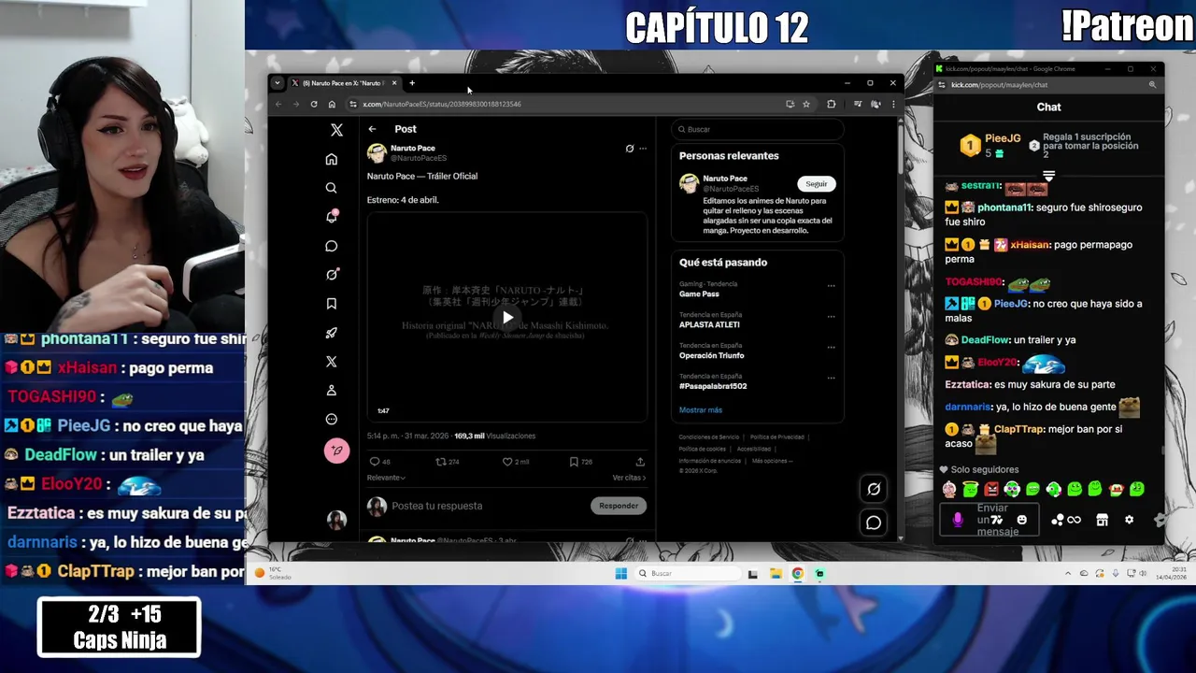Open shop storefront icon in Kick chat
The height and width of the screenshot is (673, 1196).
[1102, 520]
